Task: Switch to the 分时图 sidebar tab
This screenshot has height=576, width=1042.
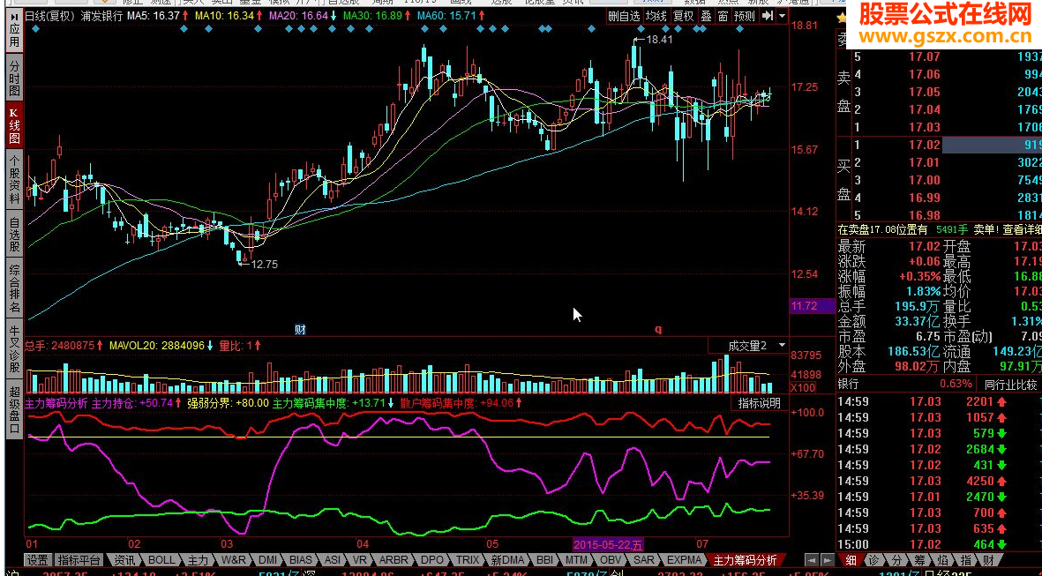Action: tap(15, 77)
